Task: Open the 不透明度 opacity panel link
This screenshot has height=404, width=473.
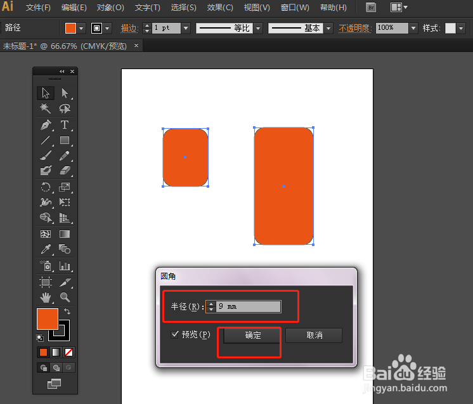Action: 355,29
